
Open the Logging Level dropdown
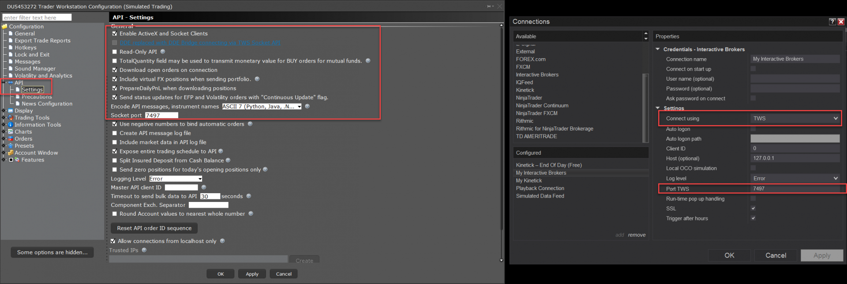point(176,179)
